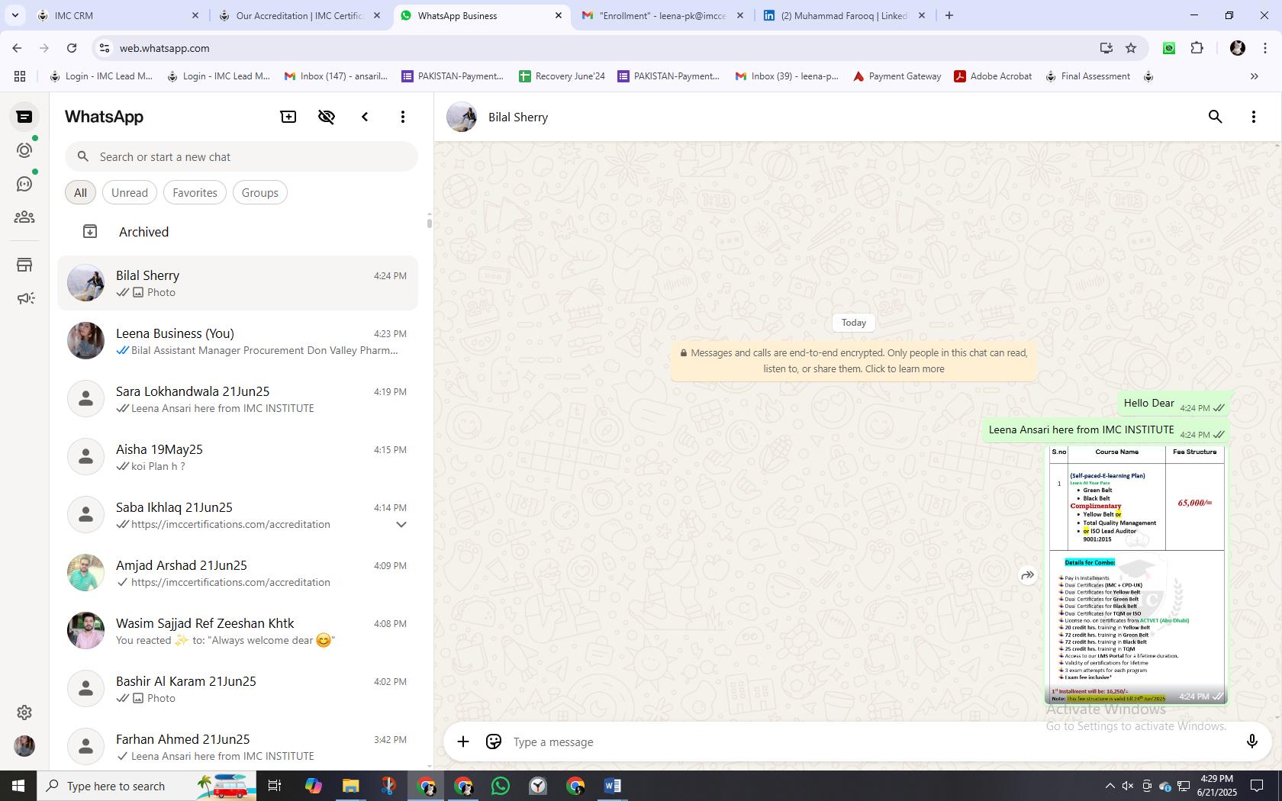Open the Communities icon

[x=24, y=217]
